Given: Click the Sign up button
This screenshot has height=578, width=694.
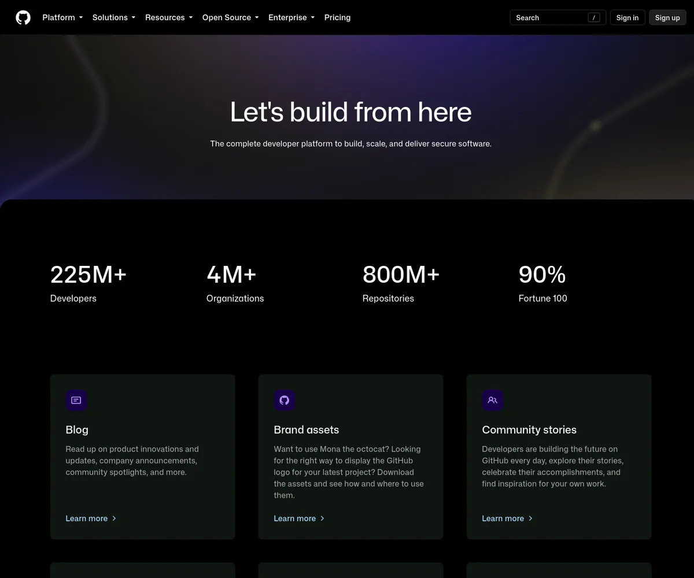Looking at the screenshot, I should [667, 17].
